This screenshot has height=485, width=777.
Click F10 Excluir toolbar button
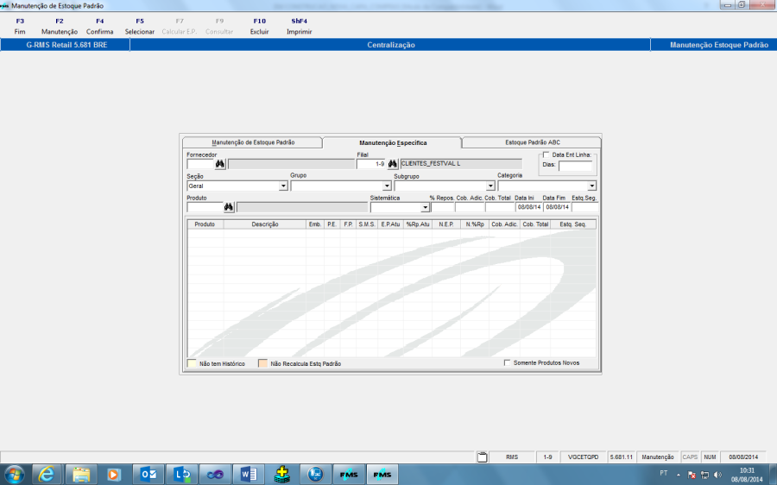pyautogui.click(x=259, y=26)
